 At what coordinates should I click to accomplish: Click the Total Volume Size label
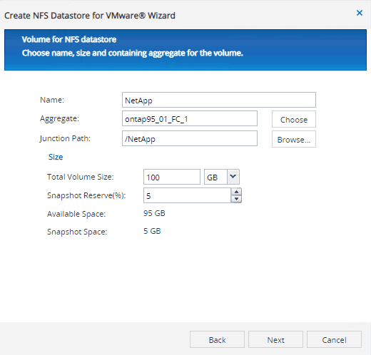click(x=81, y=177)
